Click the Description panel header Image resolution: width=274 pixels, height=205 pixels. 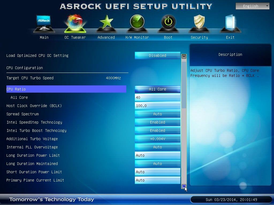(x=230, y=54)
